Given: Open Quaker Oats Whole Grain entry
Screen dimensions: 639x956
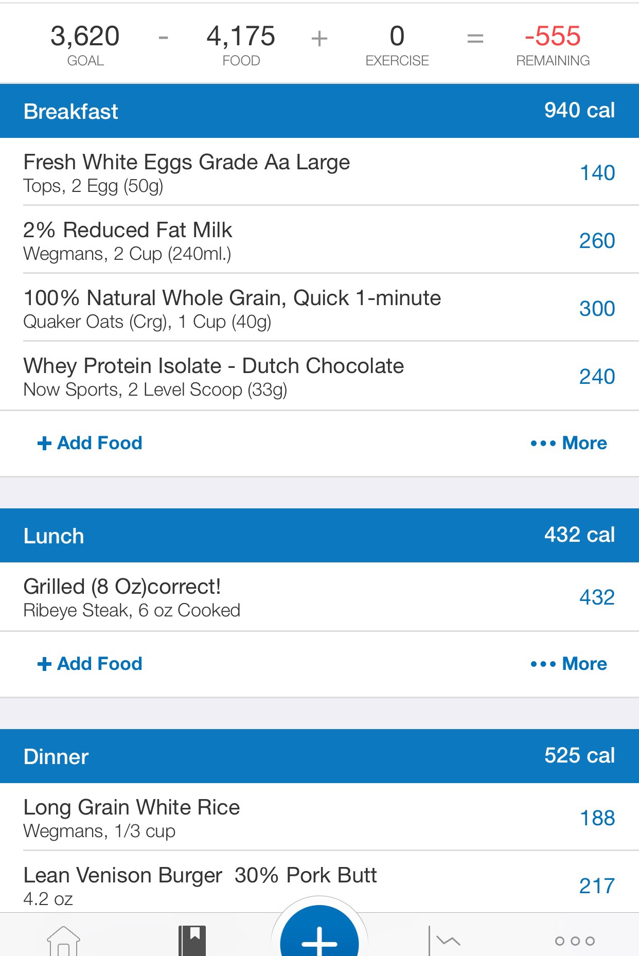Looking at the screenshot, I should (x=319, y=308).
